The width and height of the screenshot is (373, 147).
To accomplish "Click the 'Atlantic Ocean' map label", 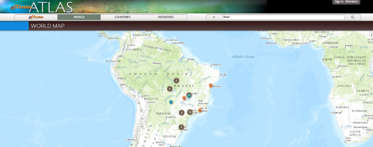I will pos(243,57).
